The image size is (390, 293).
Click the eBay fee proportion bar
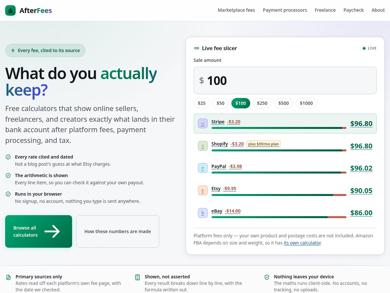point(279,217)
